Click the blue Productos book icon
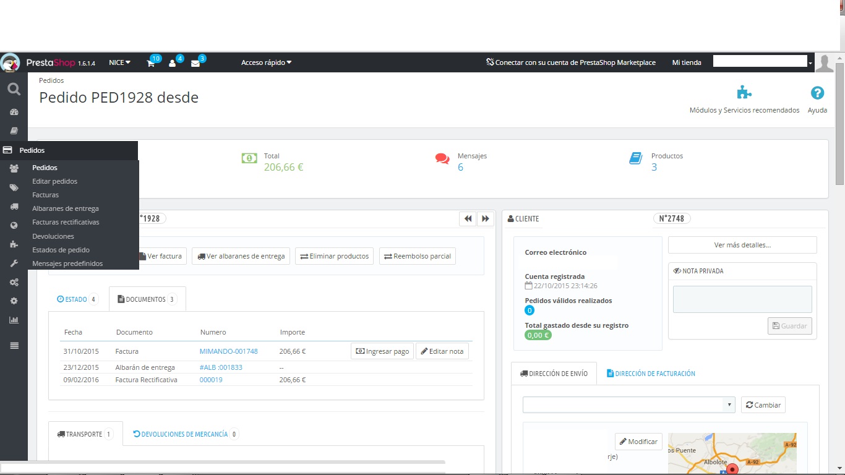 (x=636, y=159)
